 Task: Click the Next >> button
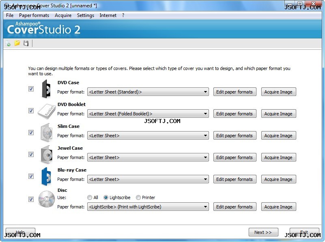coord(263,232)
